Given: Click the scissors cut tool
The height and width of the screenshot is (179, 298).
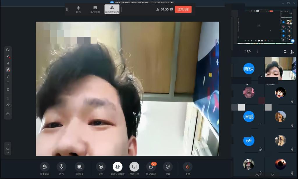Looking at the screenshot, I should pyautogui.click(x=8, y=90).
